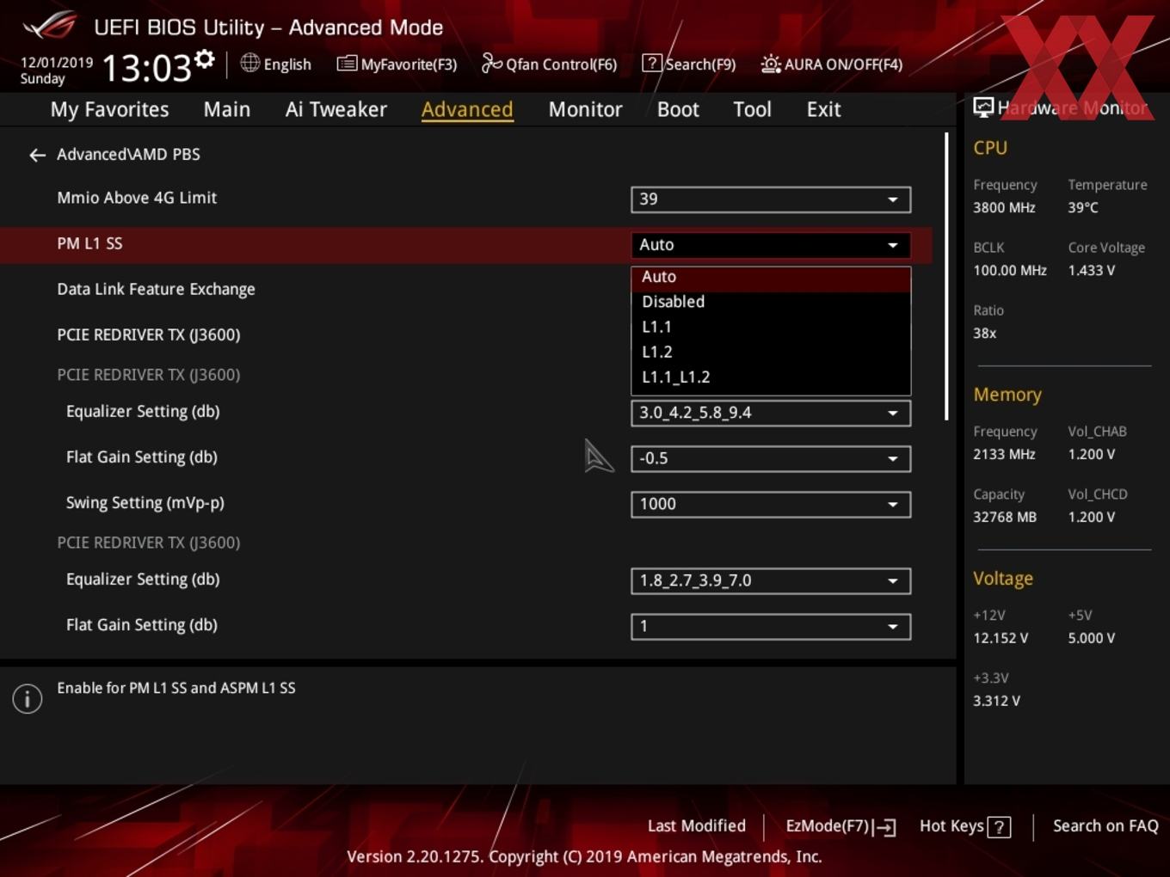The height and width of the screenshot is (877, 1170).
Task: Click Search on FAQ link
Action: [x=1105, y=825]
